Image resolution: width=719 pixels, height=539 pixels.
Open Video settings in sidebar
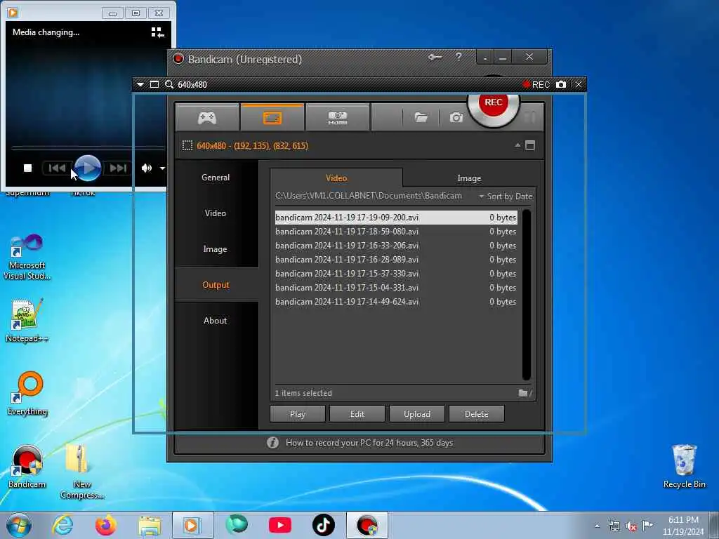pyautogui.click(x=216, y=213)
